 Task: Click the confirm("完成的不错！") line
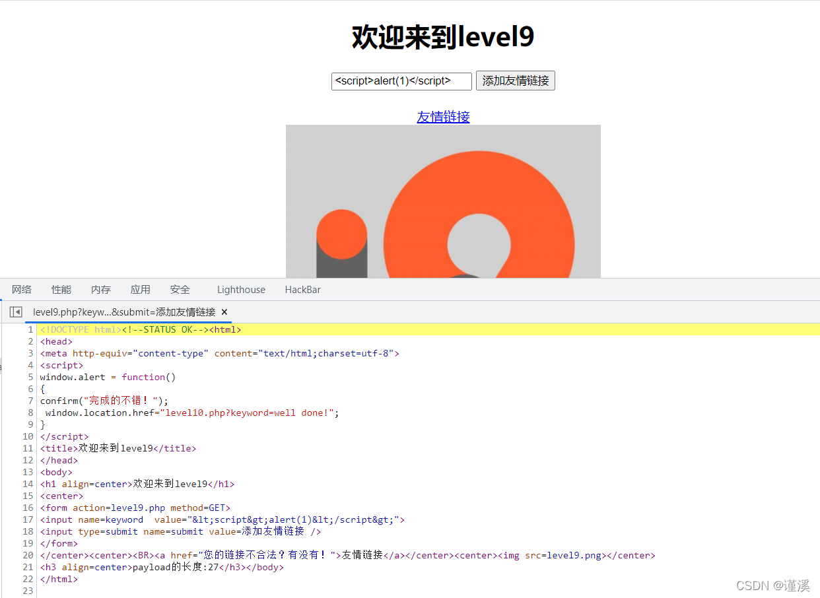tap(104, 401)
